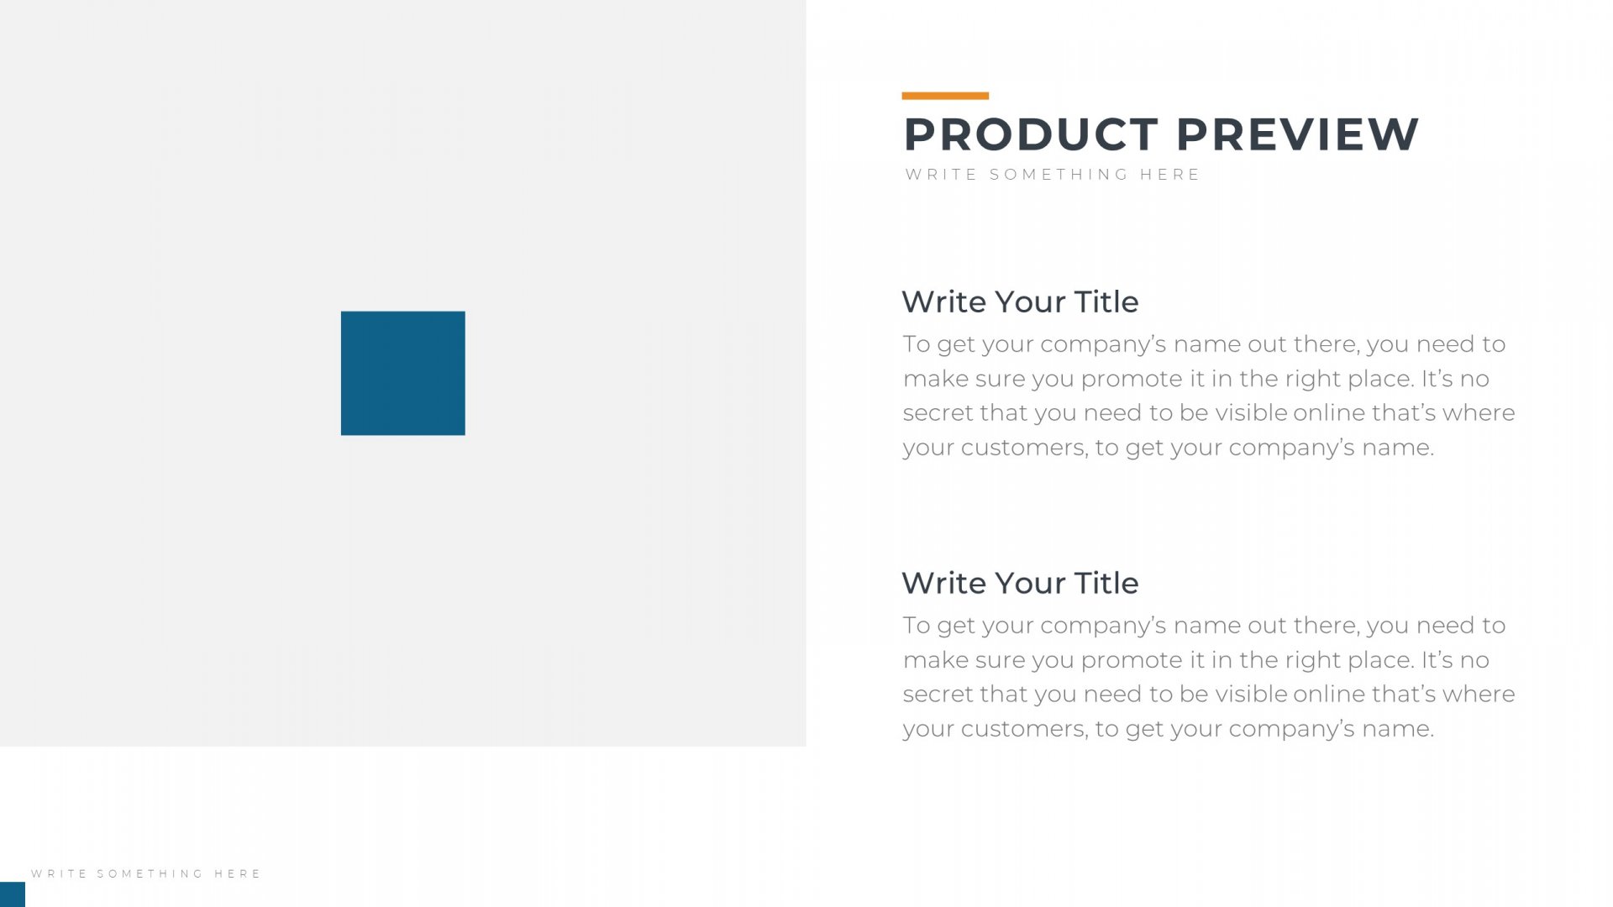Select the lower "Write Your Title" heading
Viewport: 1613px width, 907px height.
1020,583
